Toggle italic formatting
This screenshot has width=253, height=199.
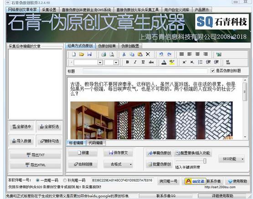click(x=135, y=62)
